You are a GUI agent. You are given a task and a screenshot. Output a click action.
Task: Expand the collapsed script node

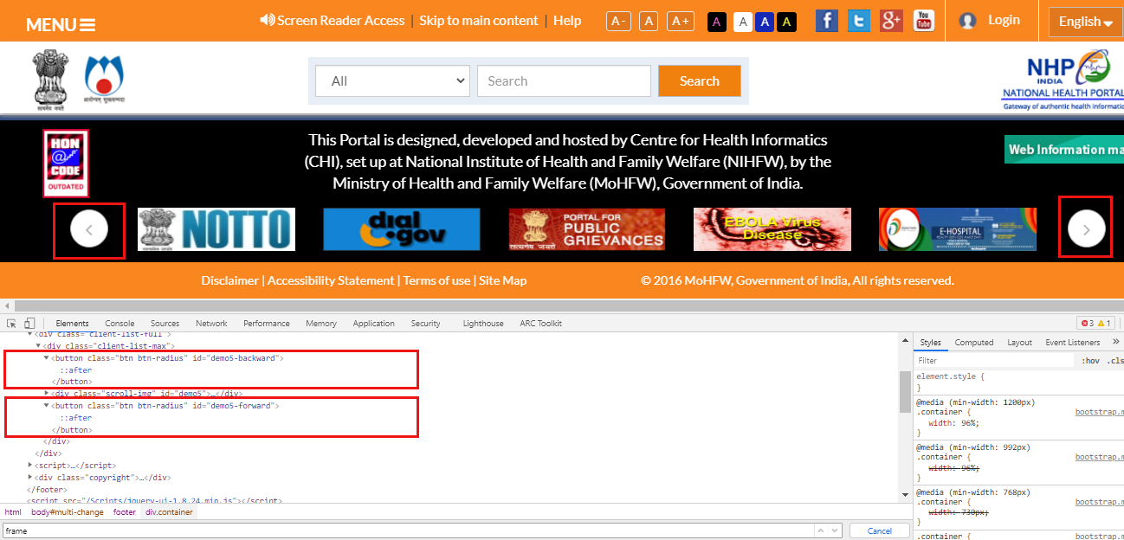click(x=31, y=465)
